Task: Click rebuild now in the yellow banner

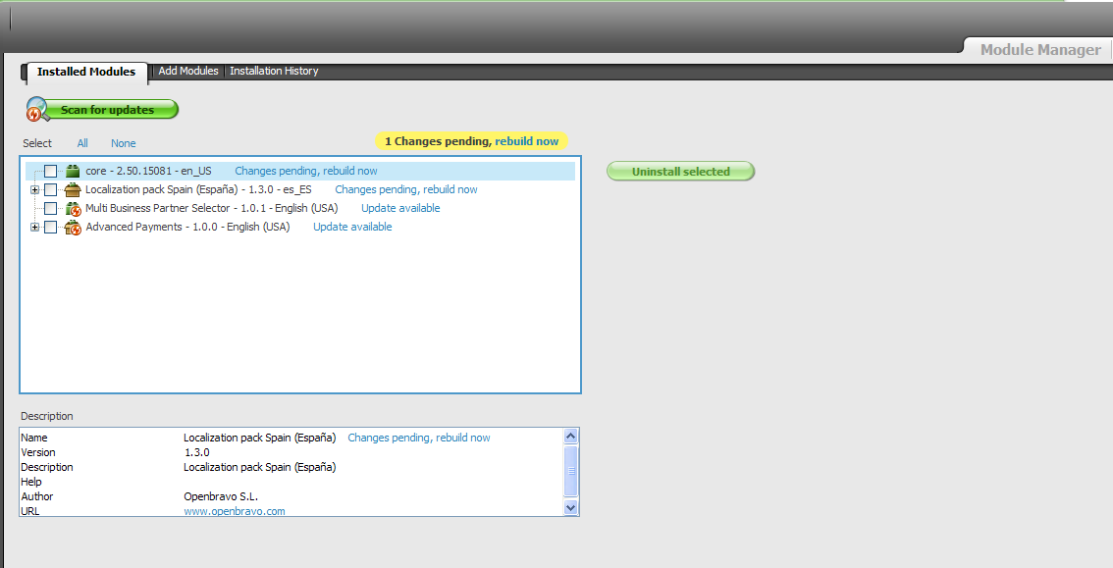Action: click(526, 141)
